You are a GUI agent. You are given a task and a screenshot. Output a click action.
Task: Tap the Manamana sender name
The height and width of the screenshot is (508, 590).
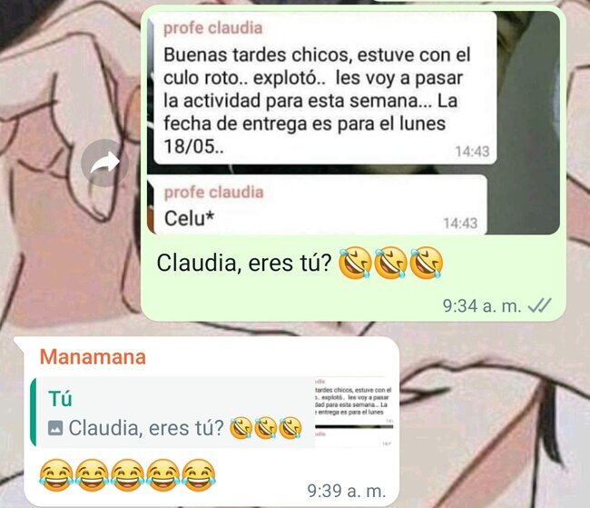pyautogui.click(x=93, y=357)
